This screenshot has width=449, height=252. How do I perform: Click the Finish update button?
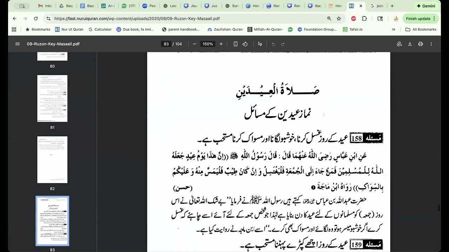tap(421, 19)
